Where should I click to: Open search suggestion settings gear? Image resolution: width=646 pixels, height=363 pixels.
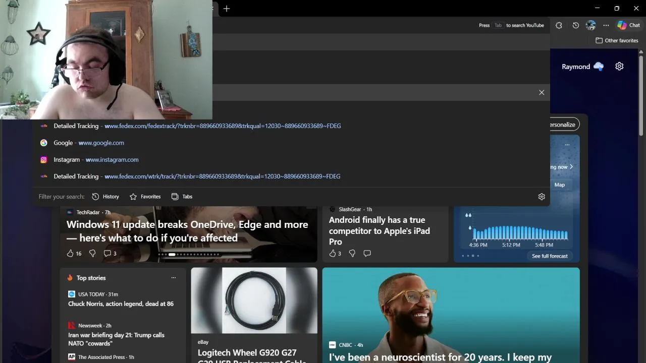(542, 197)
